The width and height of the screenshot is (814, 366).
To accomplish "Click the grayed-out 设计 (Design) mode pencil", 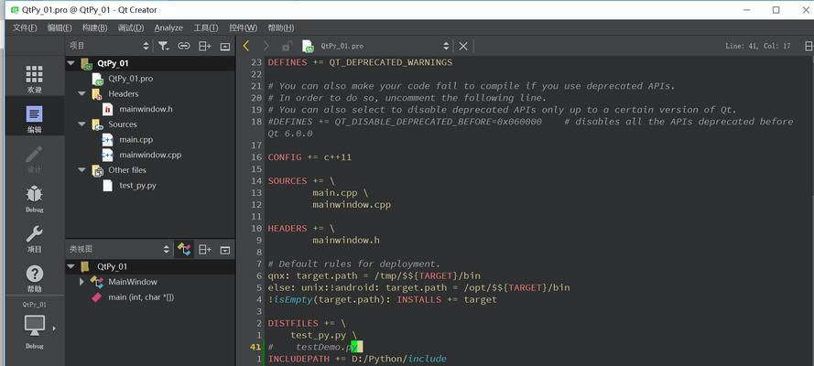I will [x=34, y=159].
